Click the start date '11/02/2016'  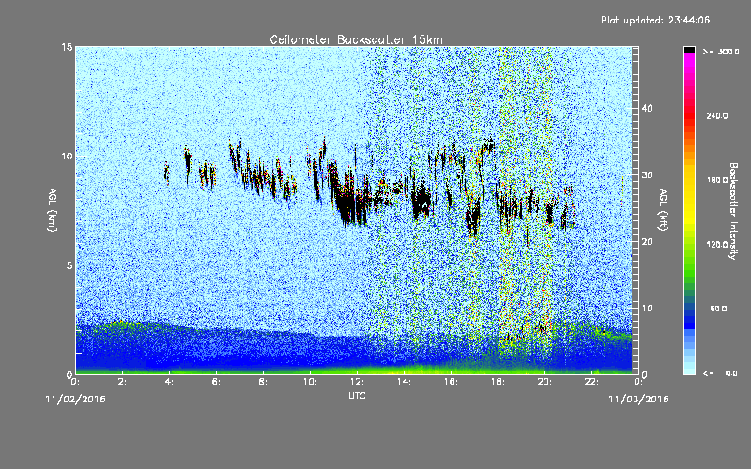click(x=76, y=400)
